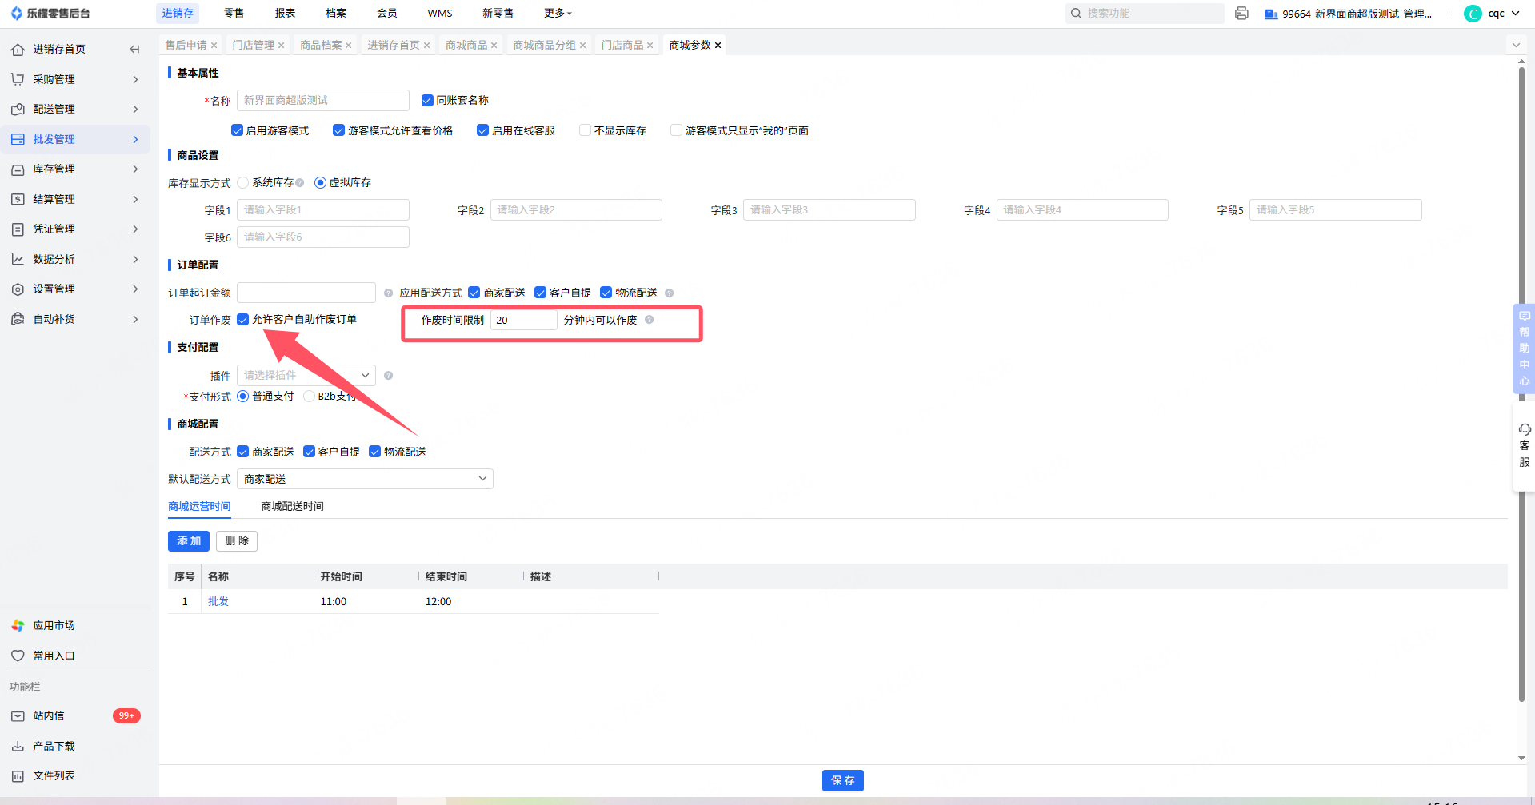This screenshot has width=1535, height=805.
Task: Click the printer icon in top bar
Action: [1241, 13]
